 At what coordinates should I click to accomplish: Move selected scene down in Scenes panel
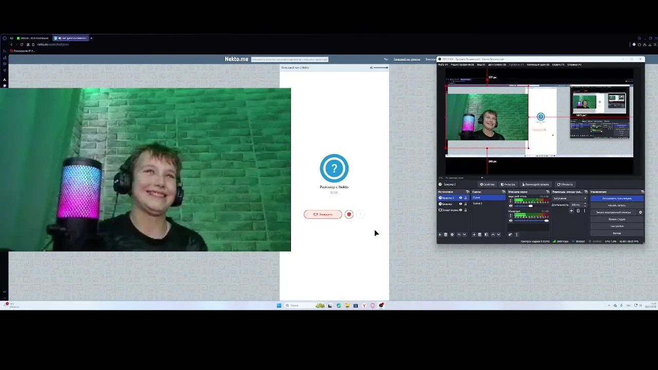click(x=499, y=234)
